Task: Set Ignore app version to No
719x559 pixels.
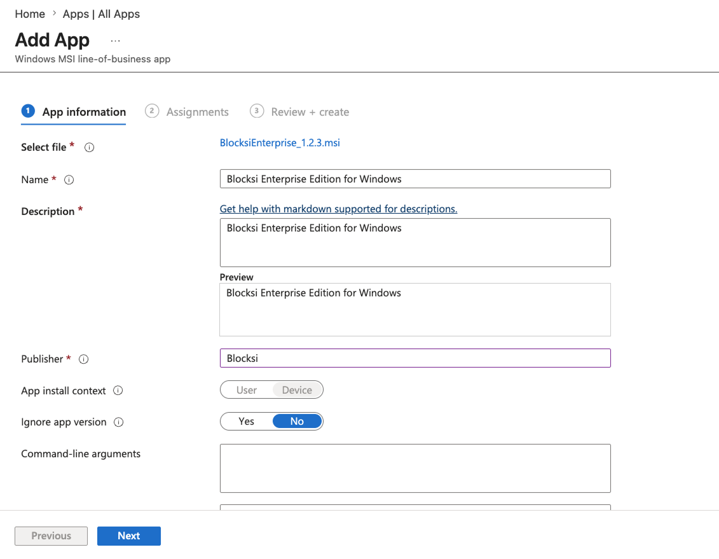Action: coord(297,421)
